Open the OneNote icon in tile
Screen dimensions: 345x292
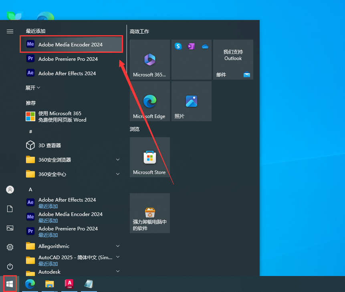[x=191, y=46]
